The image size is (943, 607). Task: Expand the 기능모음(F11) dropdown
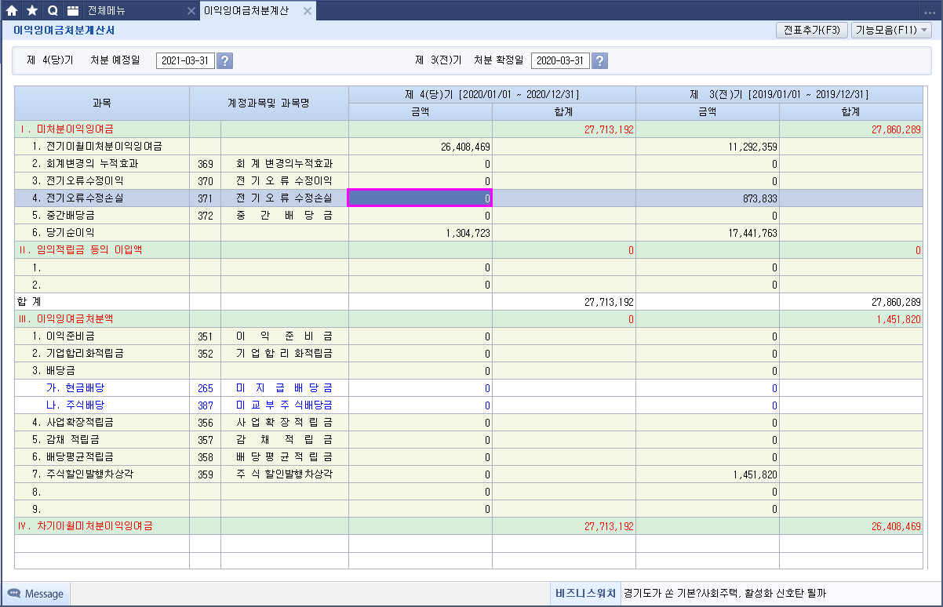pos(890,31)
